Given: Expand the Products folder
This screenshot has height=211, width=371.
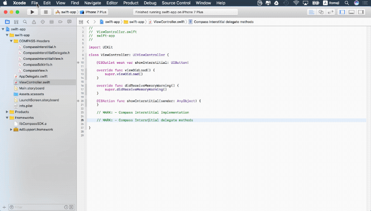Looking at the screenshot, I should tap(7, 112).
